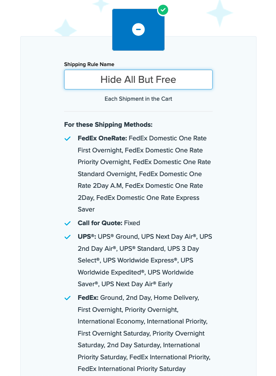Click the small sparkle at top center
This screenshot has width=276, height=376.
101,5
